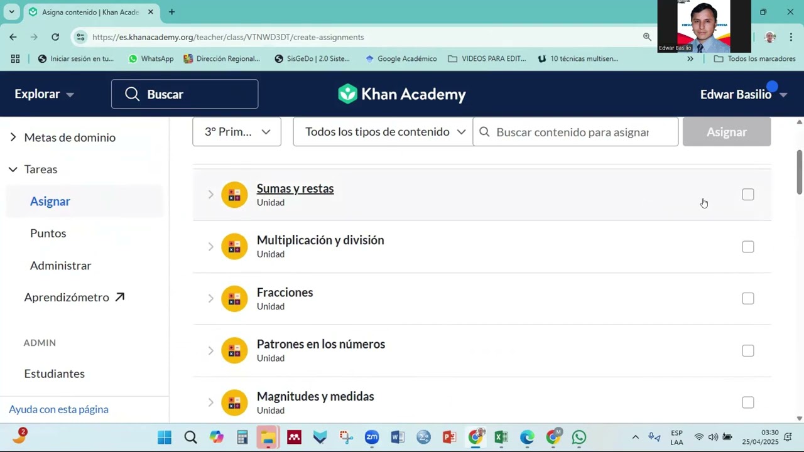
Task: Open the Google Académico bookmark
Action: [401, 58]
